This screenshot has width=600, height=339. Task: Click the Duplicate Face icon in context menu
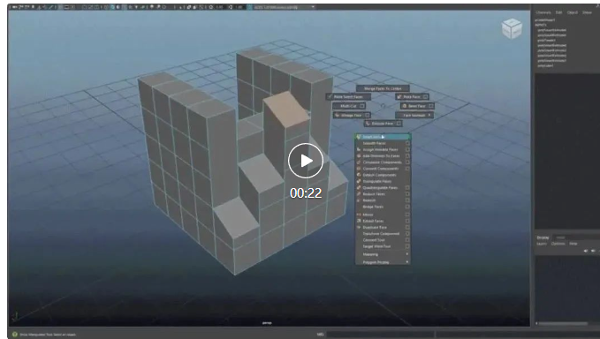point(359,227)
